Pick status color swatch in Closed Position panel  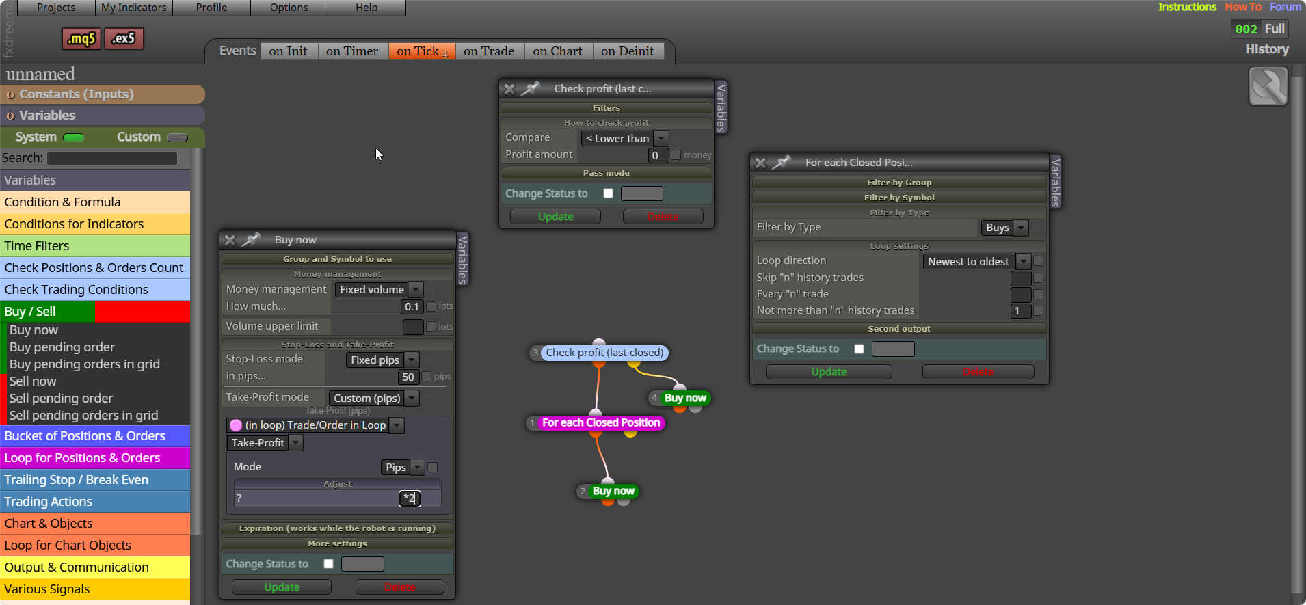pos(893,349)
